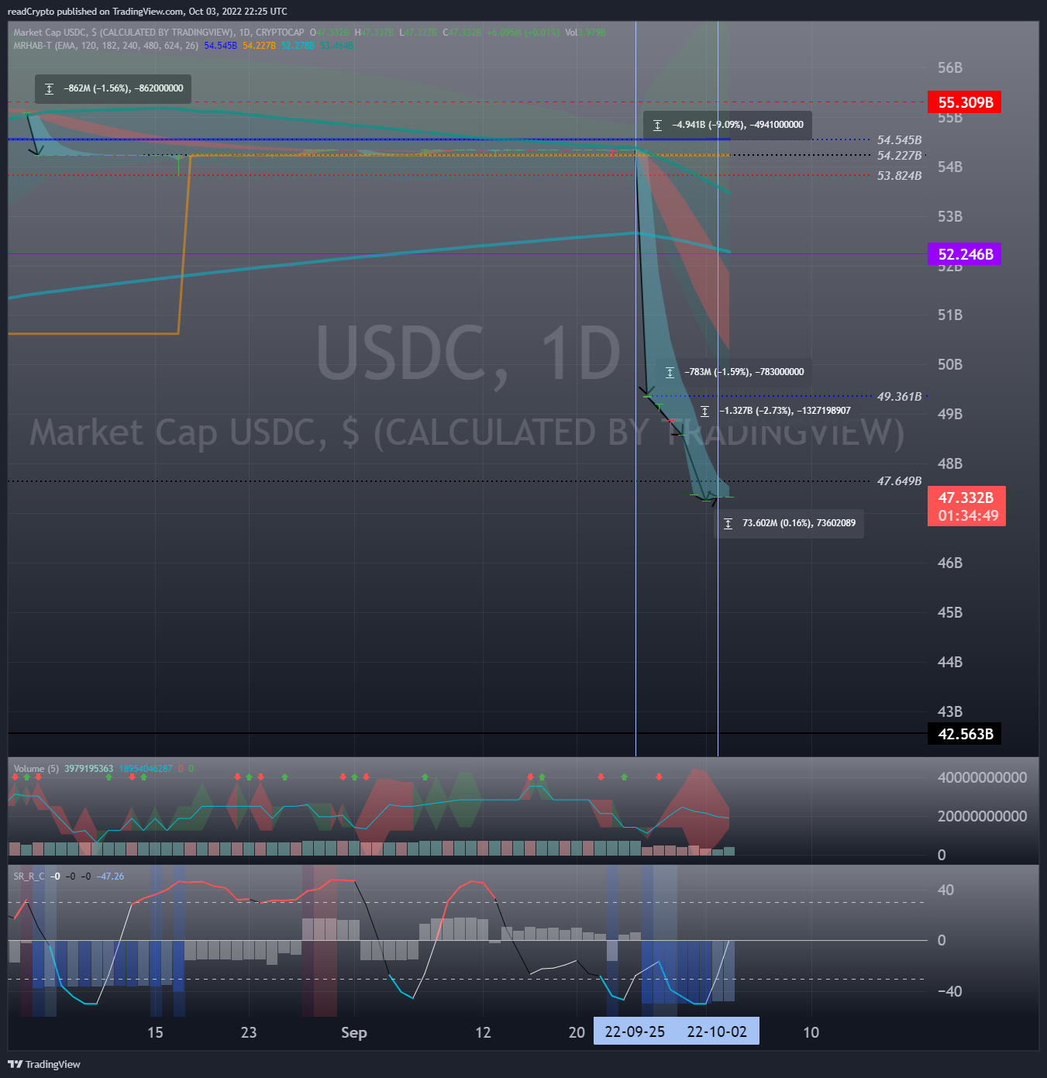Click the ruler icon in the -4.941B measurement label
This screenshot has height=1078, width=1047.
tap(657, 126)
